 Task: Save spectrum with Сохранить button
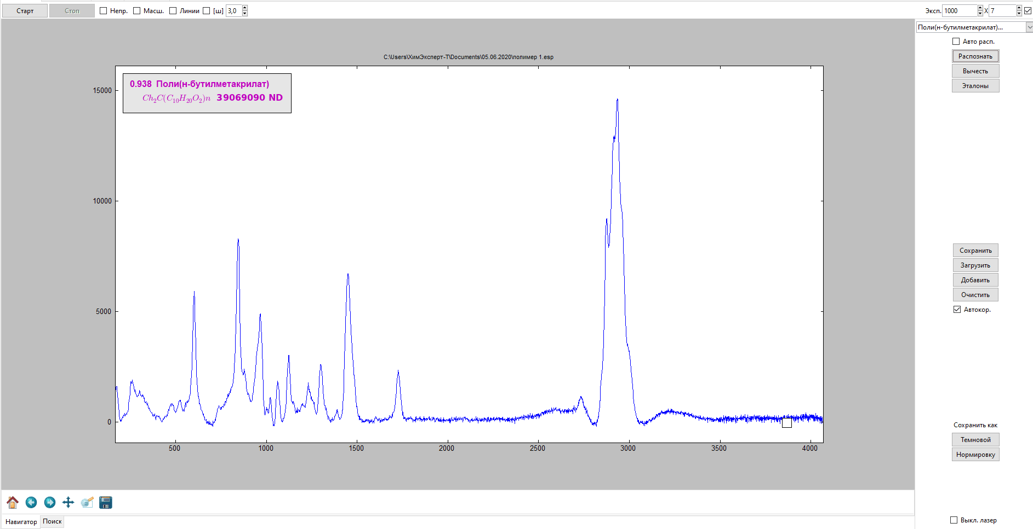click(975, 251)
